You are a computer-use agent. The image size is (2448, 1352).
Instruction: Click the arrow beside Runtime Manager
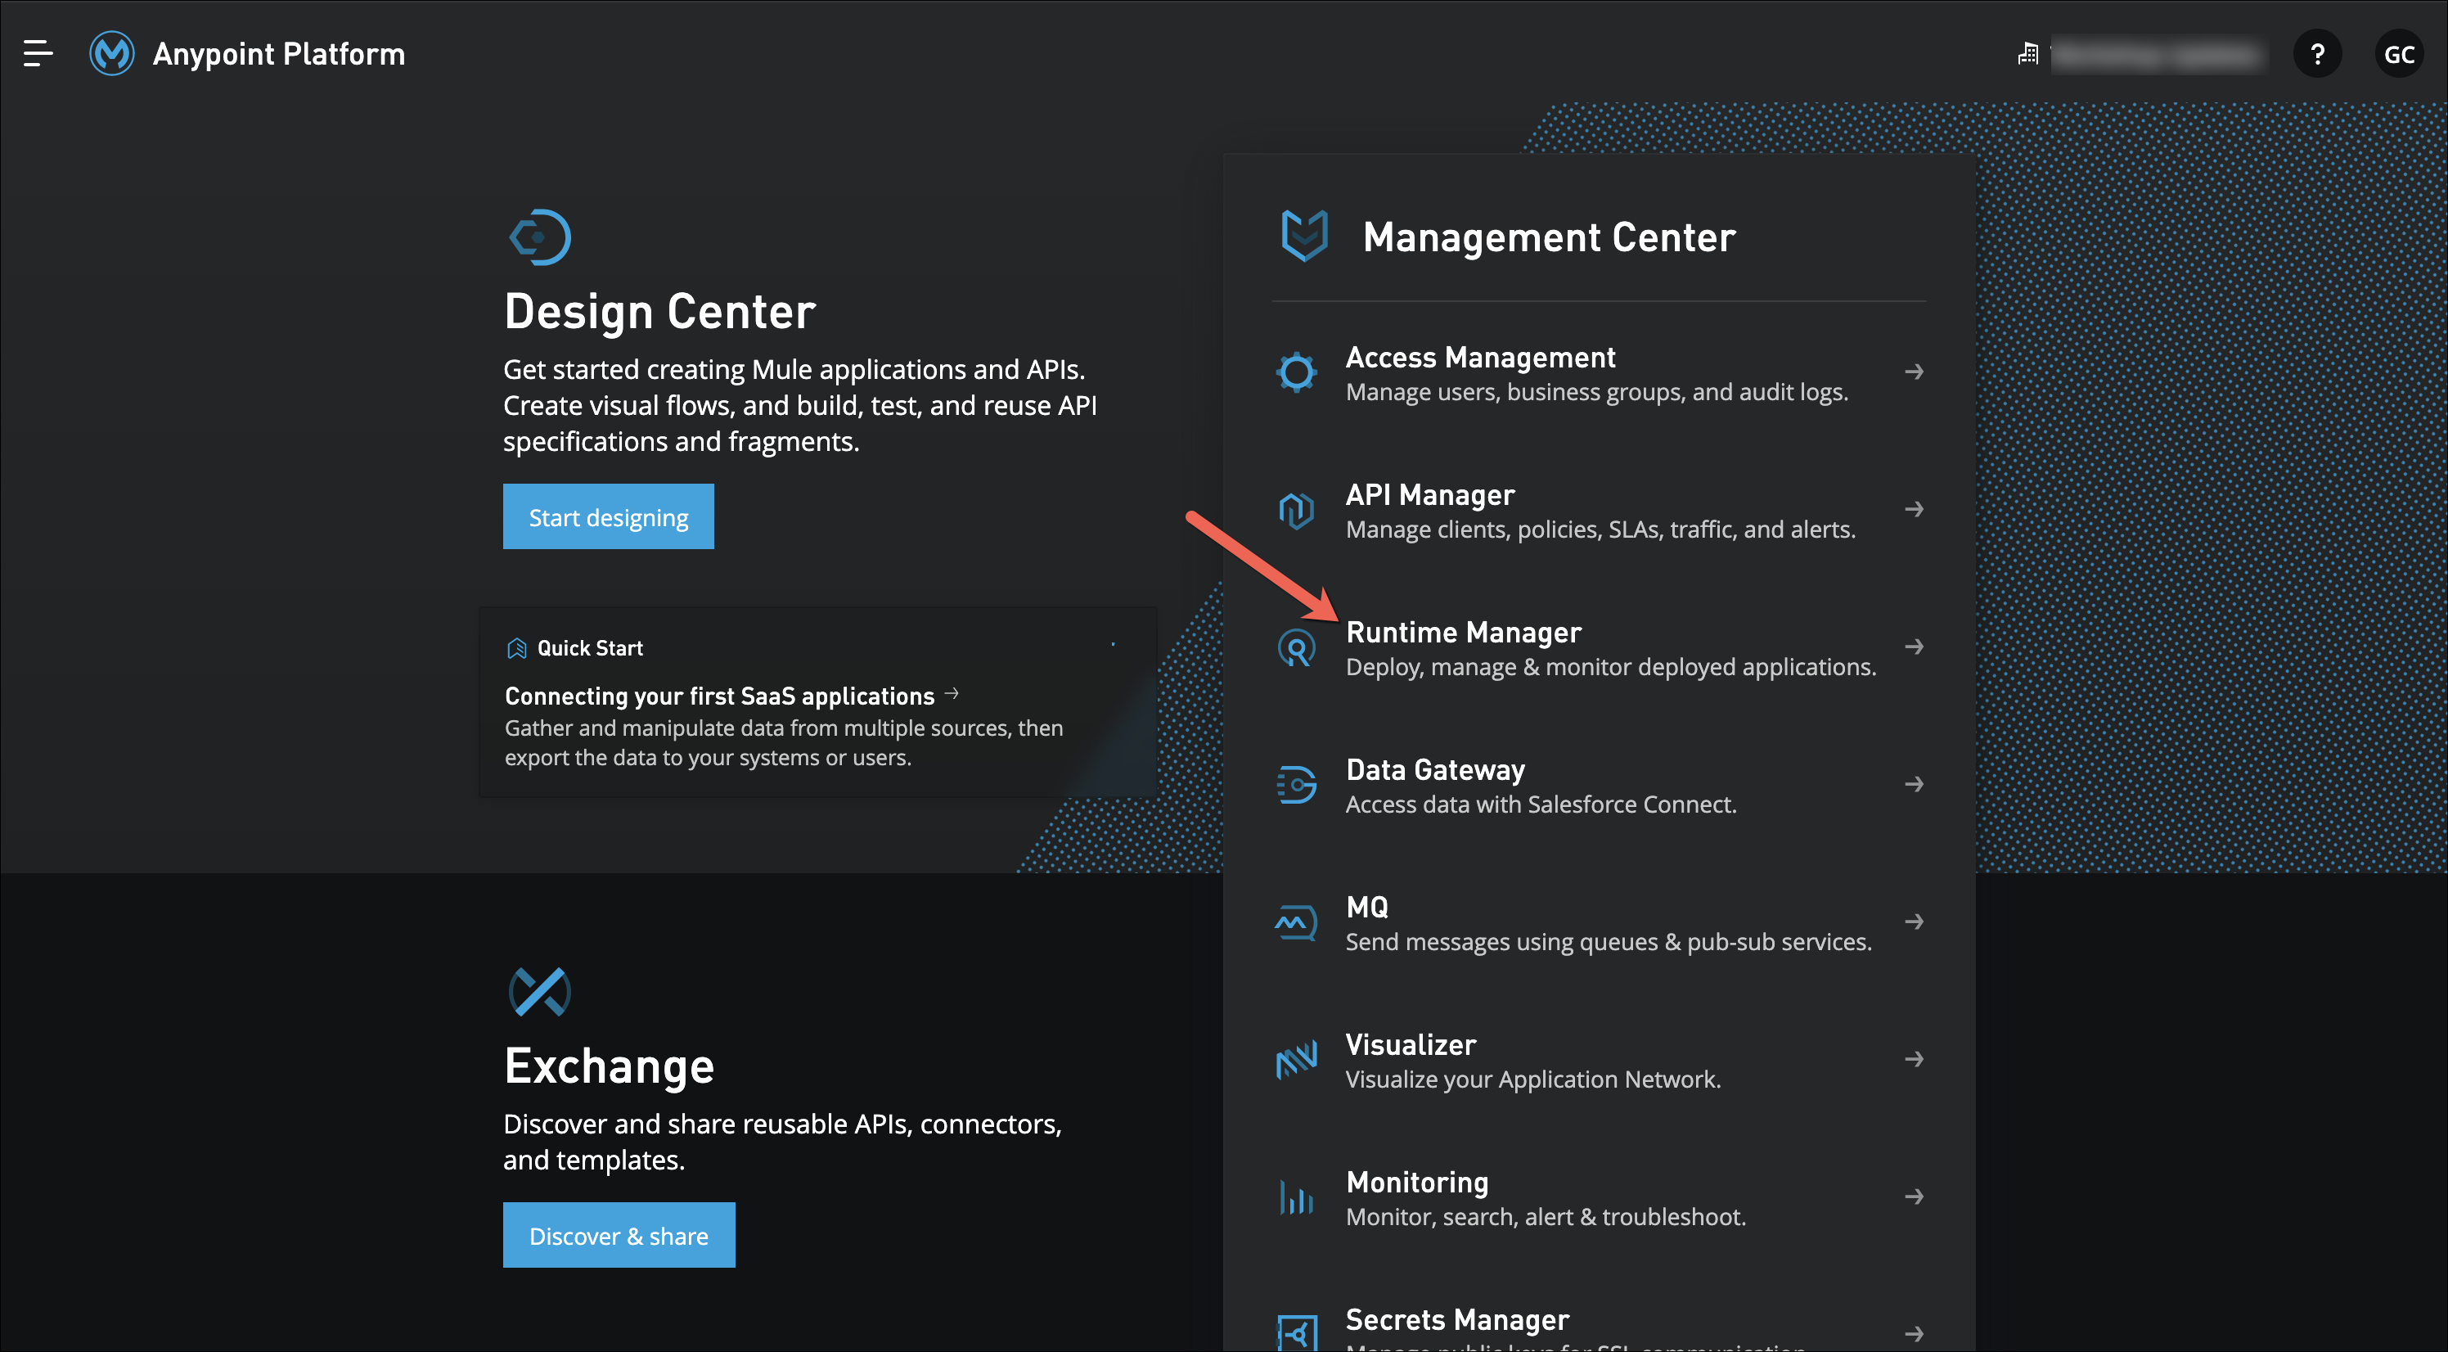coord(1914,647)
